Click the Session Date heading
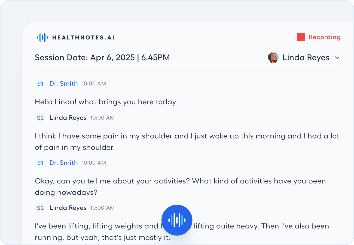 pos(102,58)
